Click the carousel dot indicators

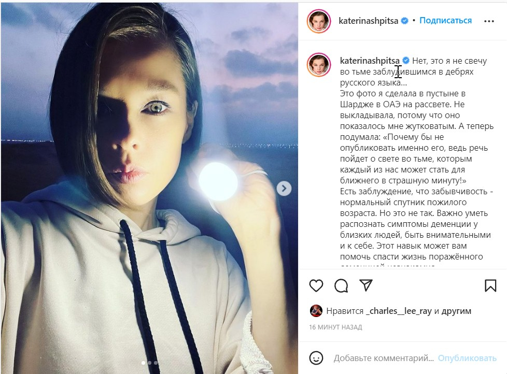coord(149,363)
